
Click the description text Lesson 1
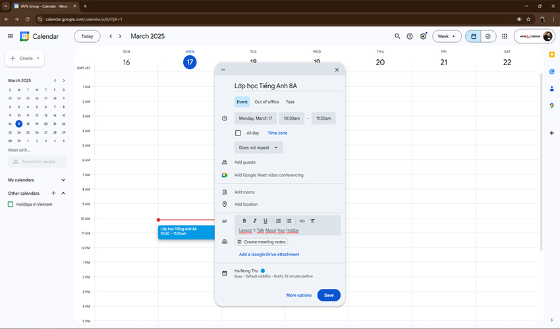[x=269, y=231]
